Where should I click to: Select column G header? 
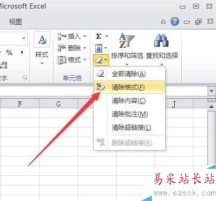(58, 104)
